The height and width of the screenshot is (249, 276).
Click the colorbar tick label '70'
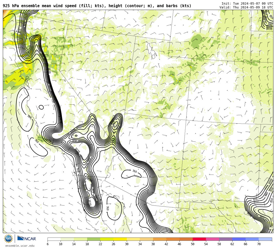(259, 244)
